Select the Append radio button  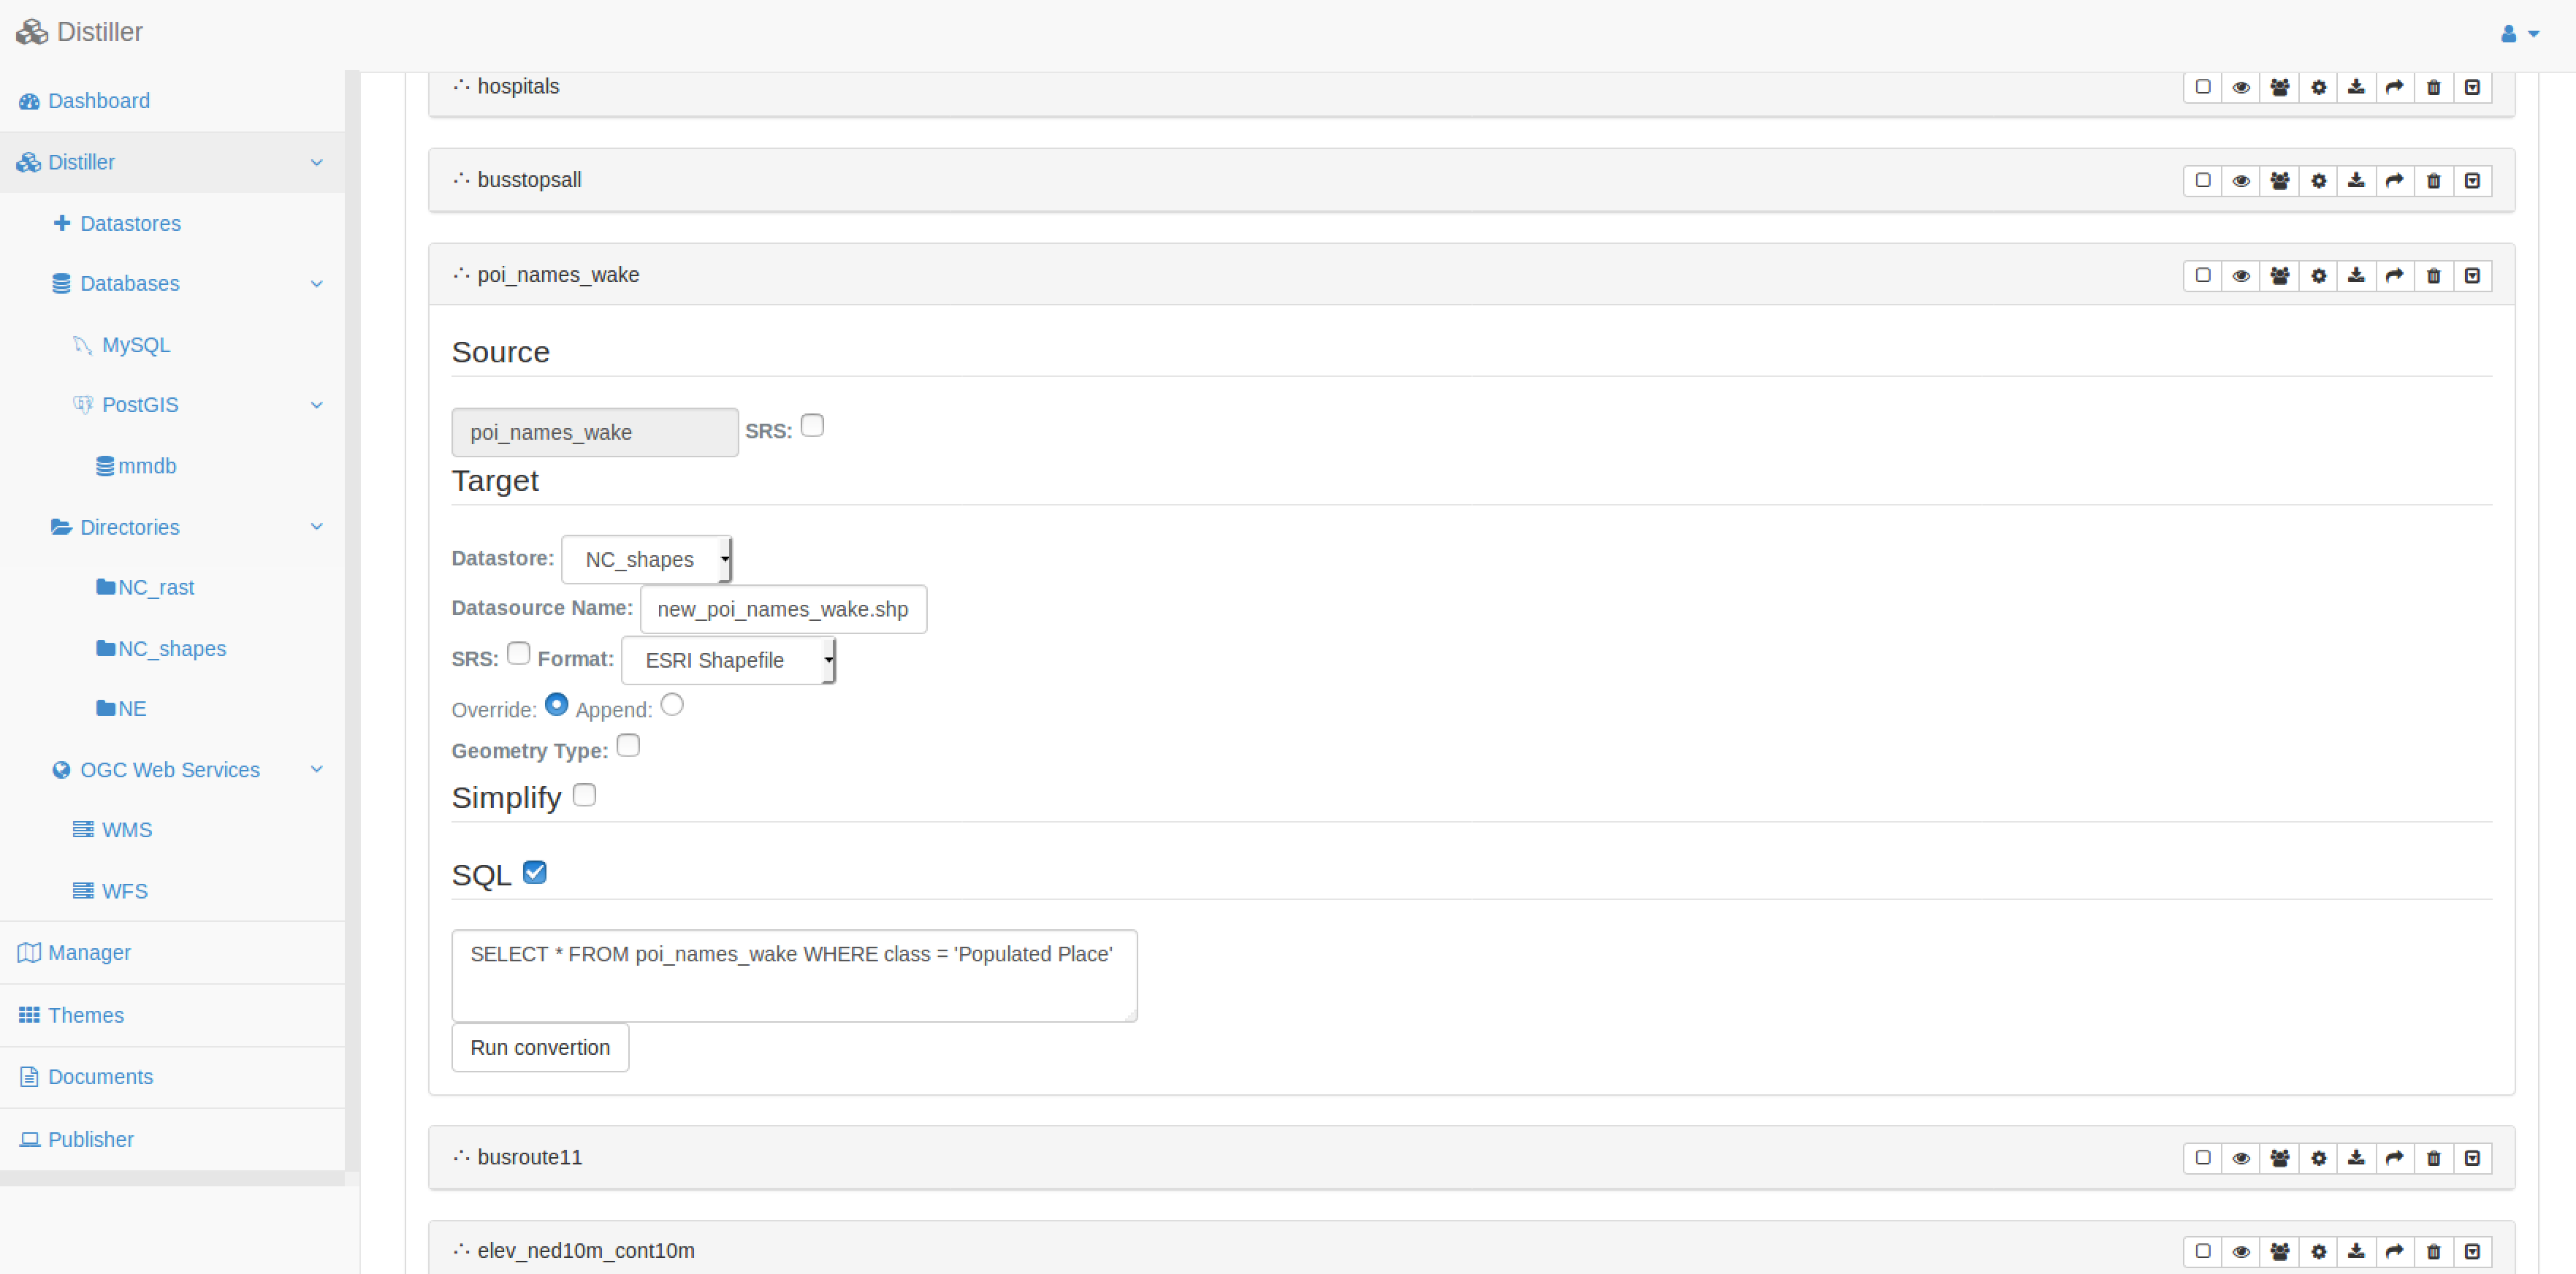[x=672, y=705]
